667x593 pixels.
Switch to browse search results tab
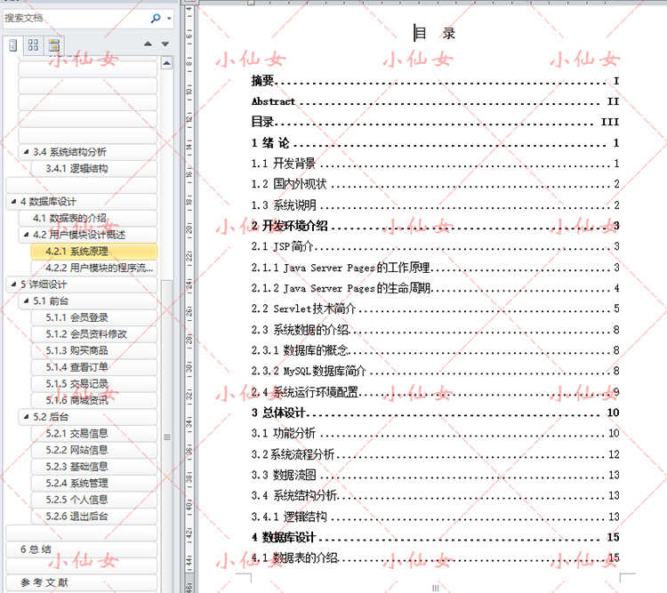tap(54, 45)
